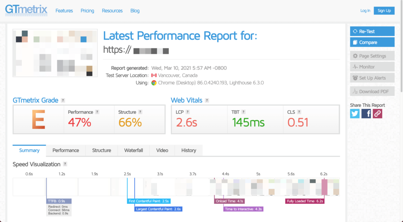The width and height of the screenshot is (403, 222).
Task: Switch to the Structure tab
Action: click(102, 150)
